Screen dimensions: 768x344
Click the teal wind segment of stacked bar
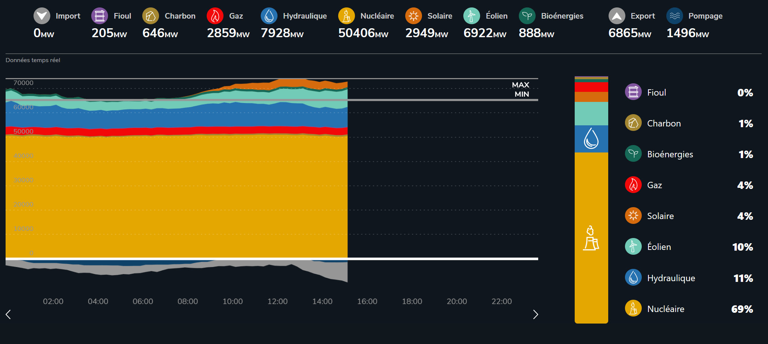point(591,113)
